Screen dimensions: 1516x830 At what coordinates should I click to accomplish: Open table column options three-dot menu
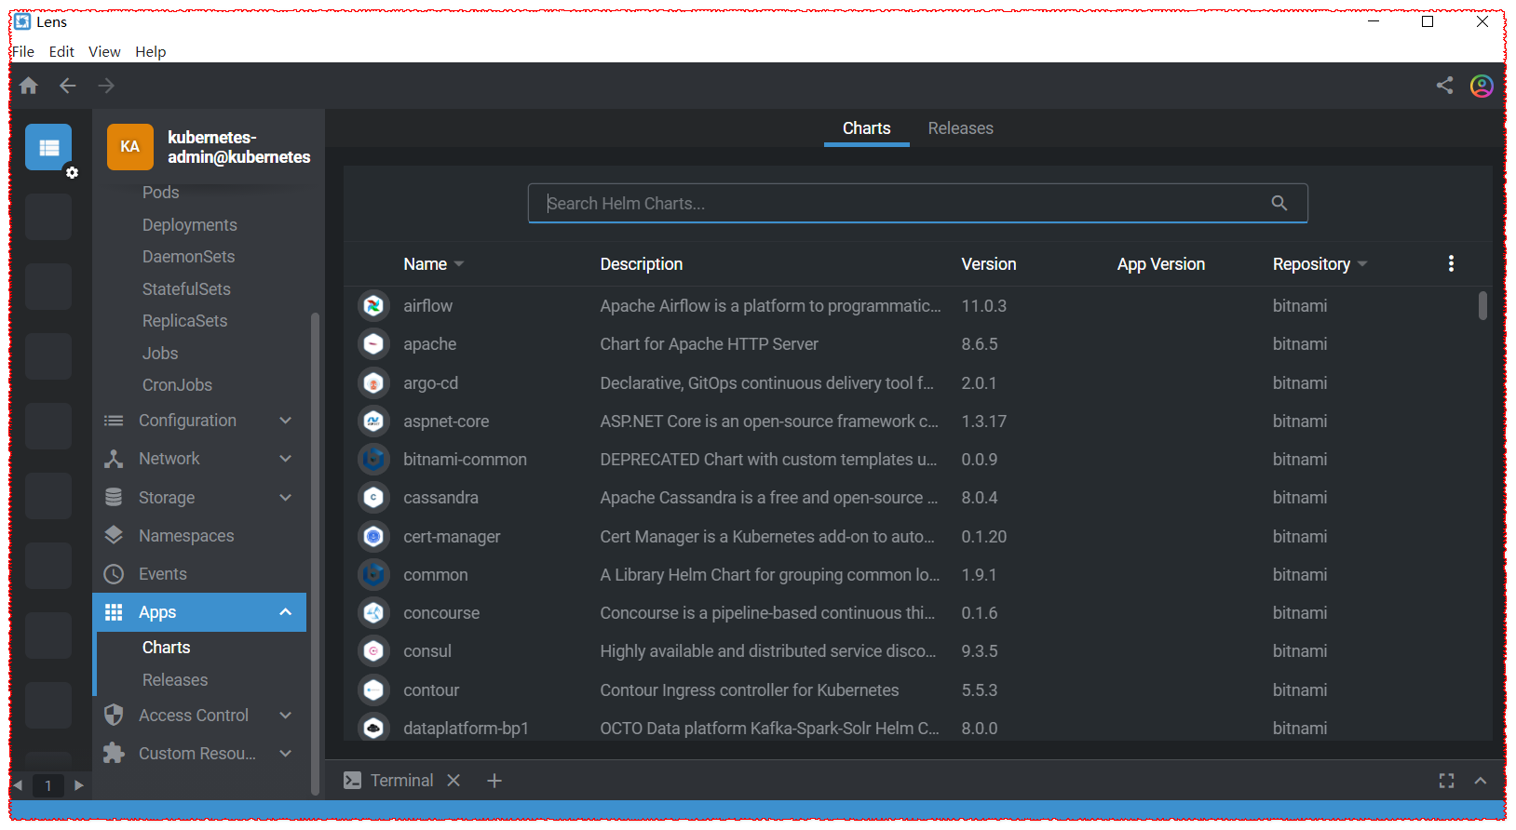[x=1451, y=263]
